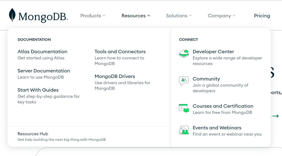Viewport: 282px width, 156px height.
Task: Click the DOCUMENTATION section heading
Action: click(34, 40)
